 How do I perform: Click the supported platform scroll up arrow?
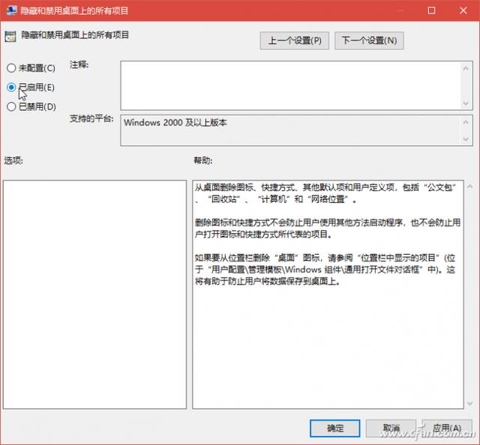tap(466, 122)
